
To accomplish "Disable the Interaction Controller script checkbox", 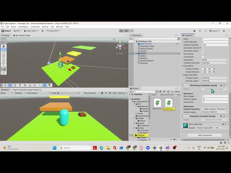I will [188, 116].
